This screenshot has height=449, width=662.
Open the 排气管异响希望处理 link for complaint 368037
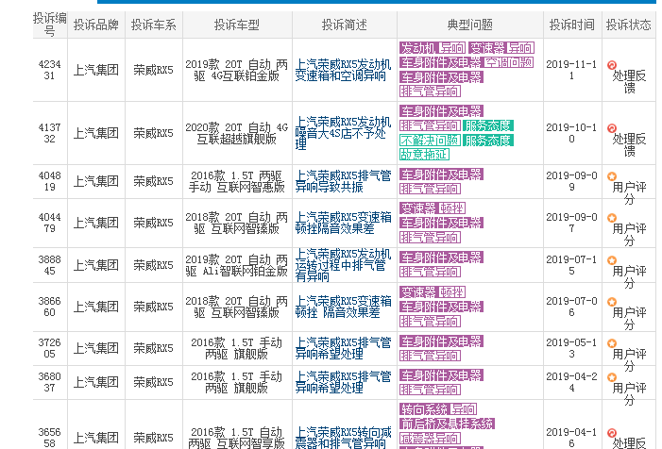343,382
